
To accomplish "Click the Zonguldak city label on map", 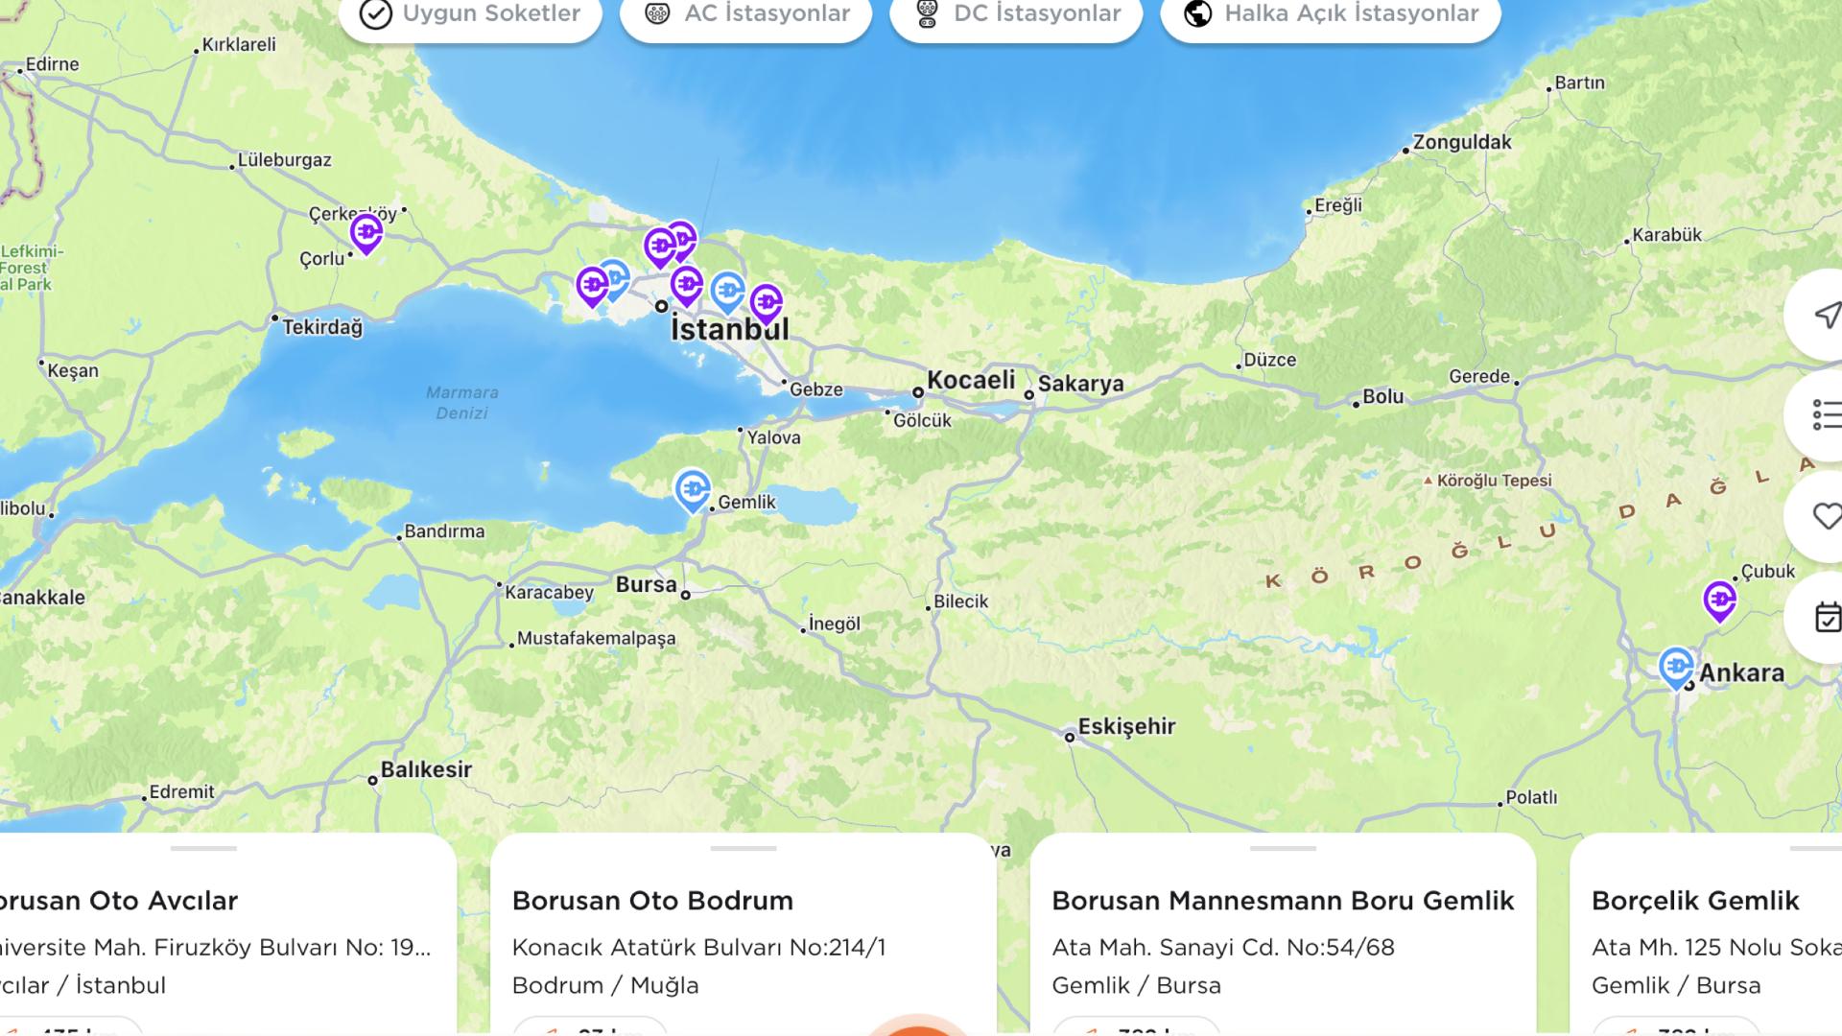I will 1462,142.
